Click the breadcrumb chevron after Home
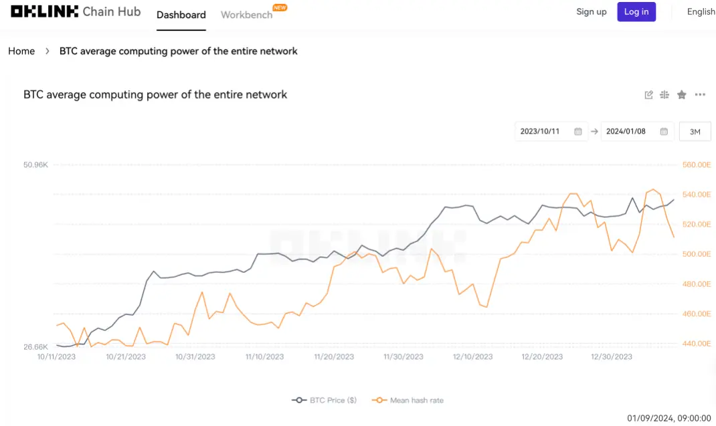Image resolution: width=716 pixels, height=426 pixels. click(x=48, y=51)
